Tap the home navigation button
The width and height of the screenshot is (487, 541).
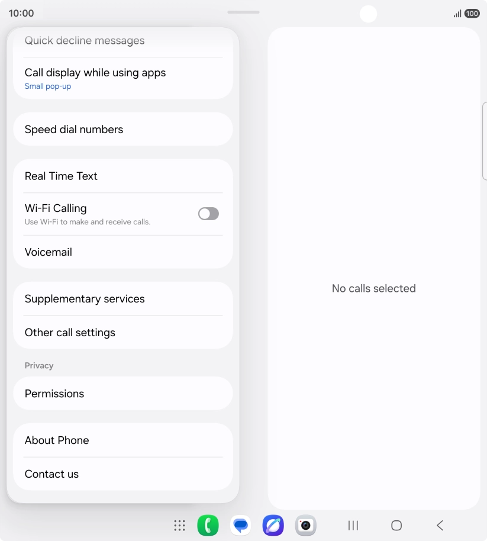[x=396, y=526]
